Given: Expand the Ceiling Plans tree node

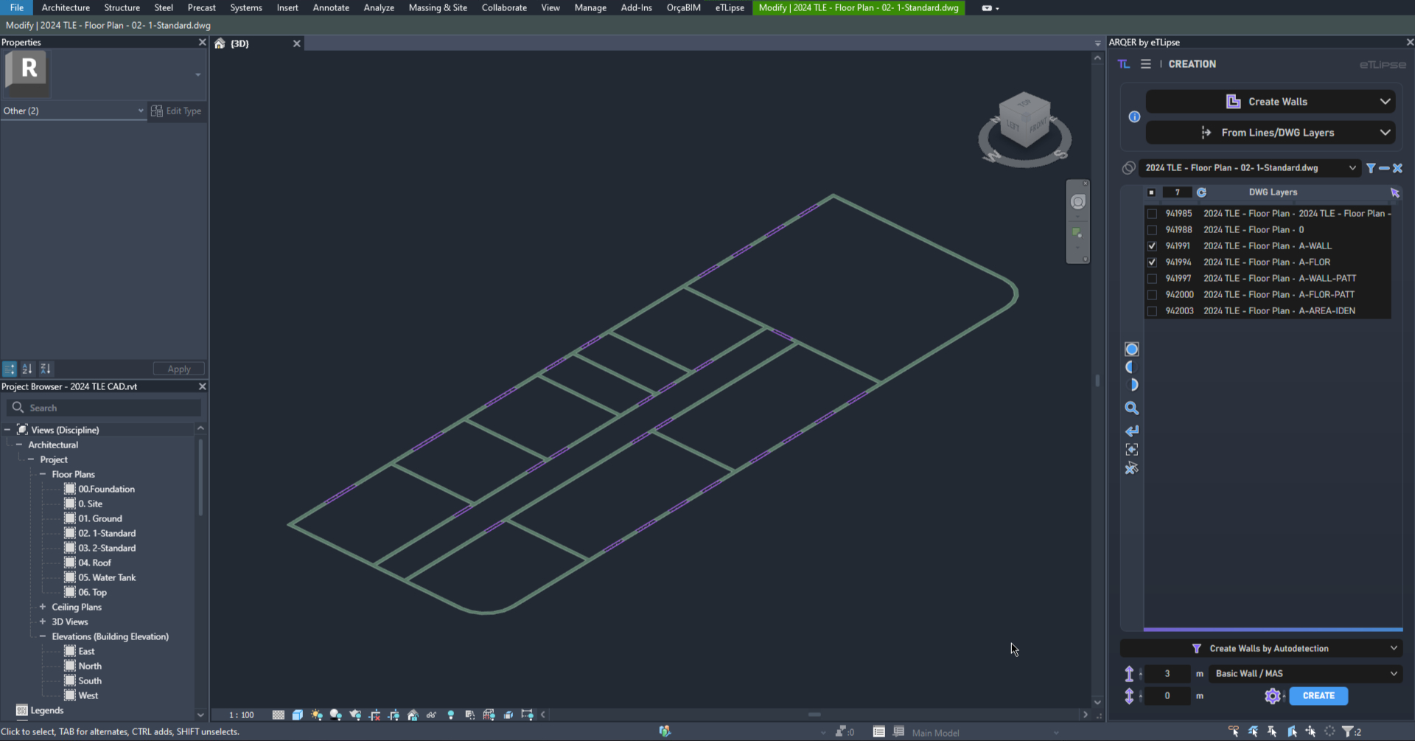Looking at the screenshot, I should click(43, 607).
